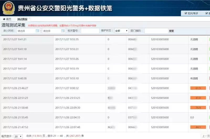The height and width of the screenshot is (139, 210).
Task: Switch to the 首页 tab
Action: 7,19
